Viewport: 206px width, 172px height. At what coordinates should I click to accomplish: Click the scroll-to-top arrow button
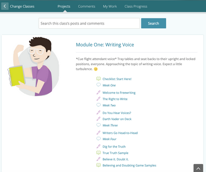[x=198, y=168]
